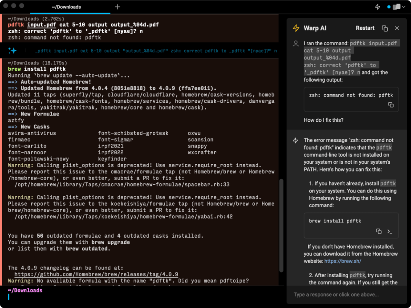
Task: Click the "wxcrafter" cask name
Action: point(202,153)
